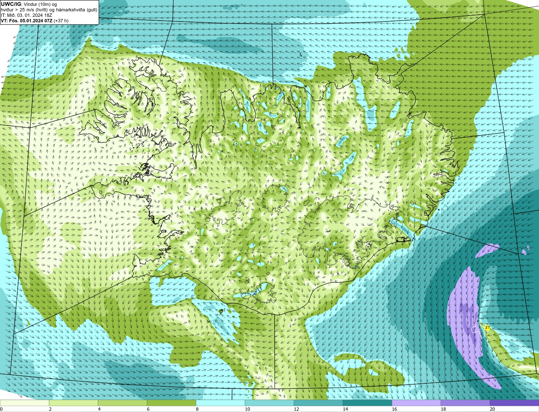Click the "2" scale label
The image size is (539, 412).
pos(50,409)
